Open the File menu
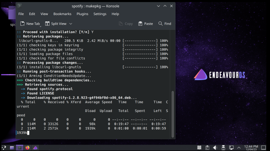The image size is (270, 151). (x=21, y=14)
